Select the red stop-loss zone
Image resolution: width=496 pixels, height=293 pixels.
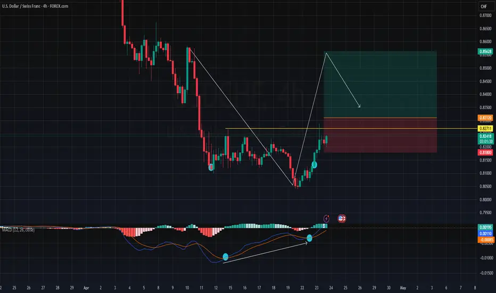tap(380, 135)
